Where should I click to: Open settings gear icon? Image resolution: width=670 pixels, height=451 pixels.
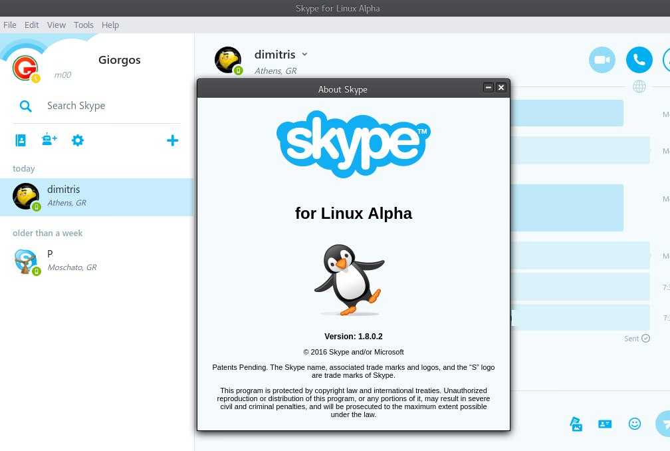click(78, 140)
